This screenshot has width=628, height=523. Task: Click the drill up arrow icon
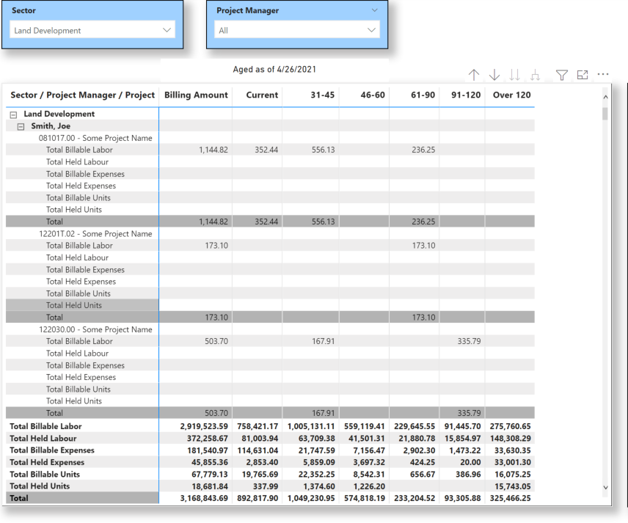tap(474, 75)
